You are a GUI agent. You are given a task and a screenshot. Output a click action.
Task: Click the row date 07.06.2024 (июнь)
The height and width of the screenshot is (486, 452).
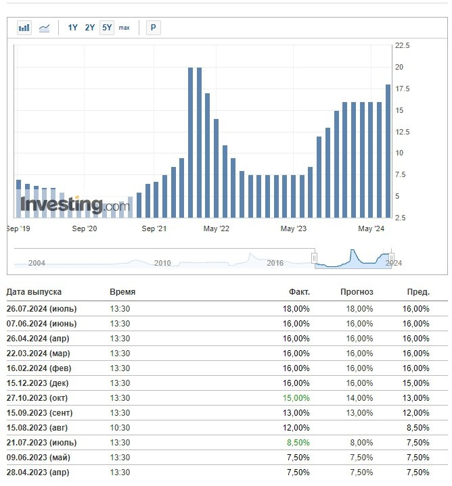(41, 324)
